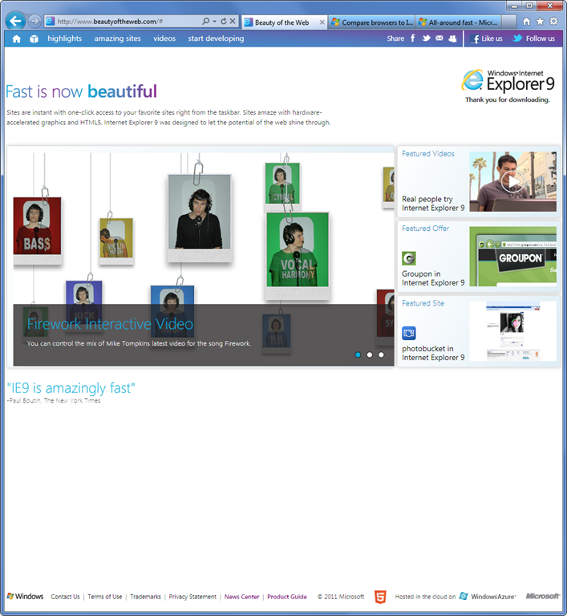This screenshot has width=567, height=616.
Task: Open the Privacy Statement footer link
Action: 192,597
